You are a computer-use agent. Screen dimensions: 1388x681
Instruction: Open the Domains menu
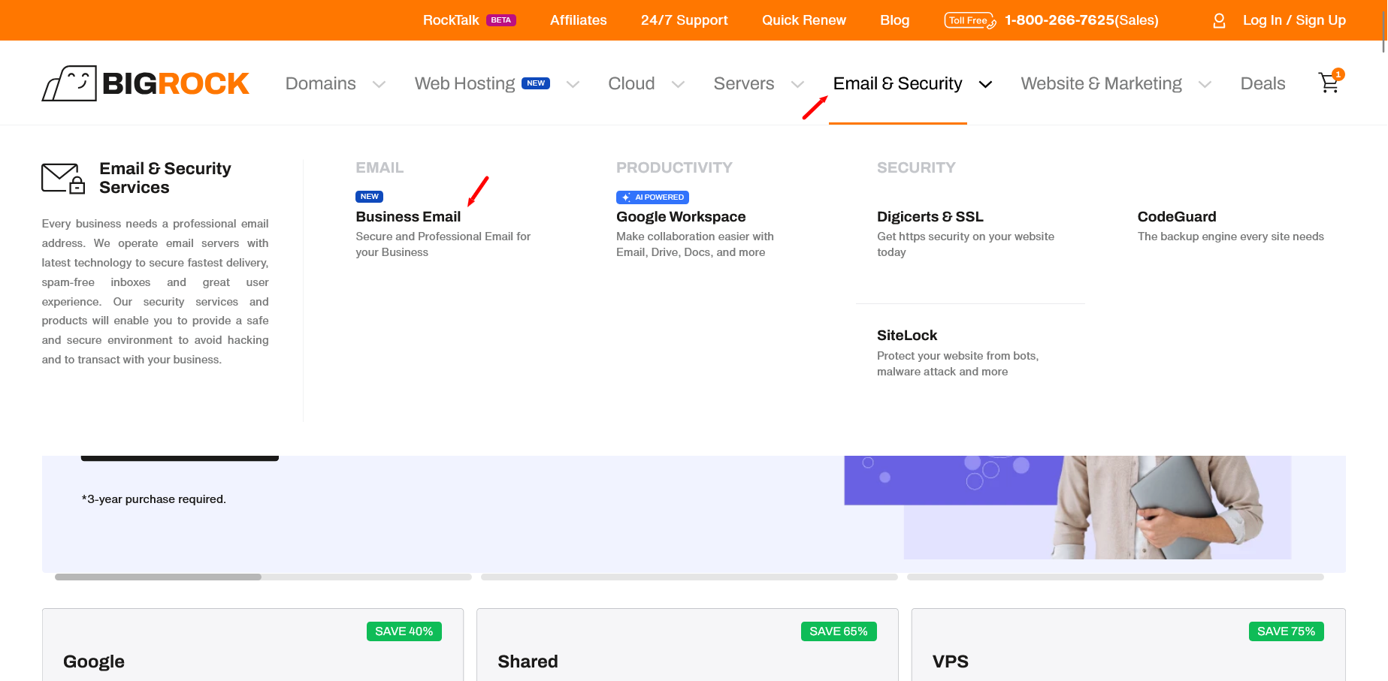point(320,83)
